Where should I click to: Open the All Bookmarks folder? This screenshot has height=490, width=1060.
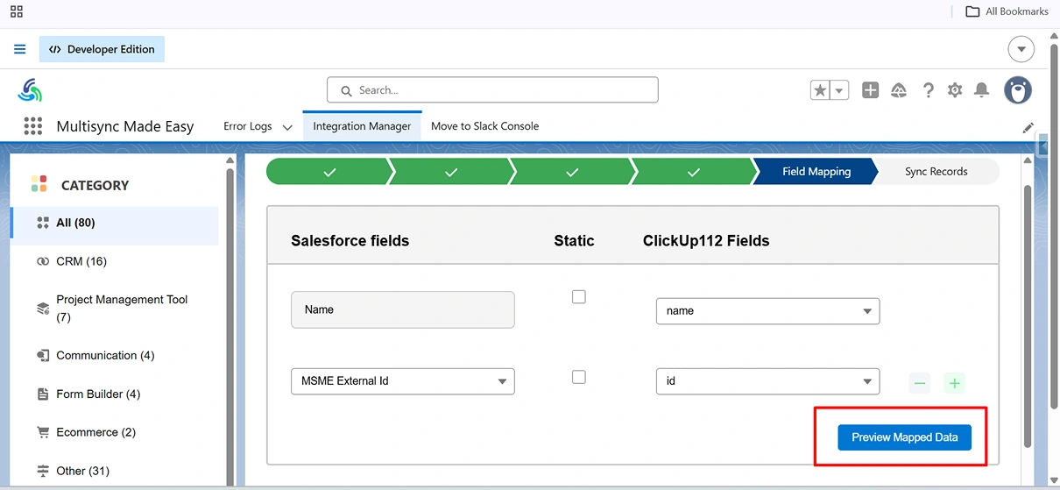1007,11
